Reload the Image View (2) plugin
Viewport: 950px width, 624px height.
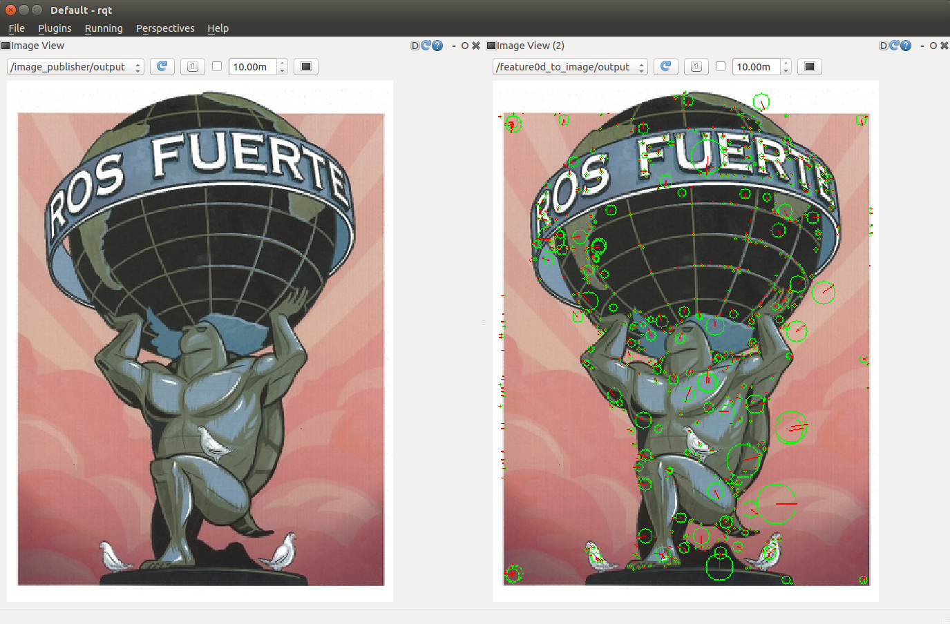(x=895, y=46)
